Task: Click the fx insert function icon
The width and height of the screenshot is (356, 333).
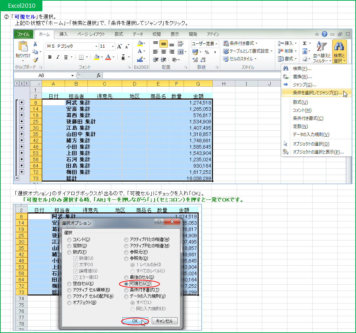Action: pos(99,75)
